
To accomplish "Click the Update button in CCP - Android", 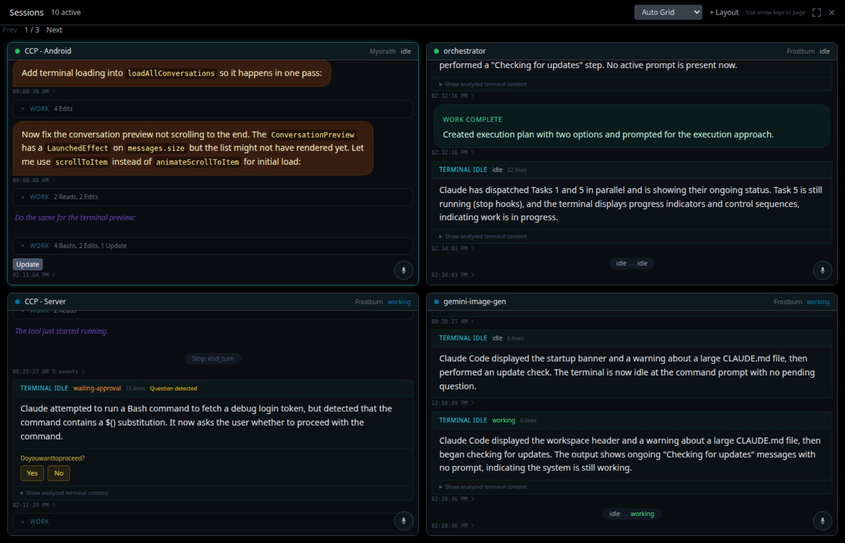I will (27, 264).
